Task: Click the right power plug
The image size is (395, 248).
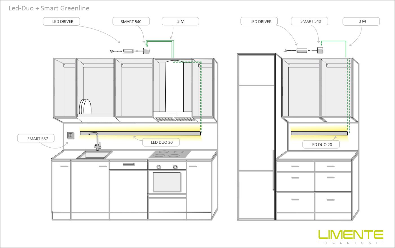Action: pos(286,51)
